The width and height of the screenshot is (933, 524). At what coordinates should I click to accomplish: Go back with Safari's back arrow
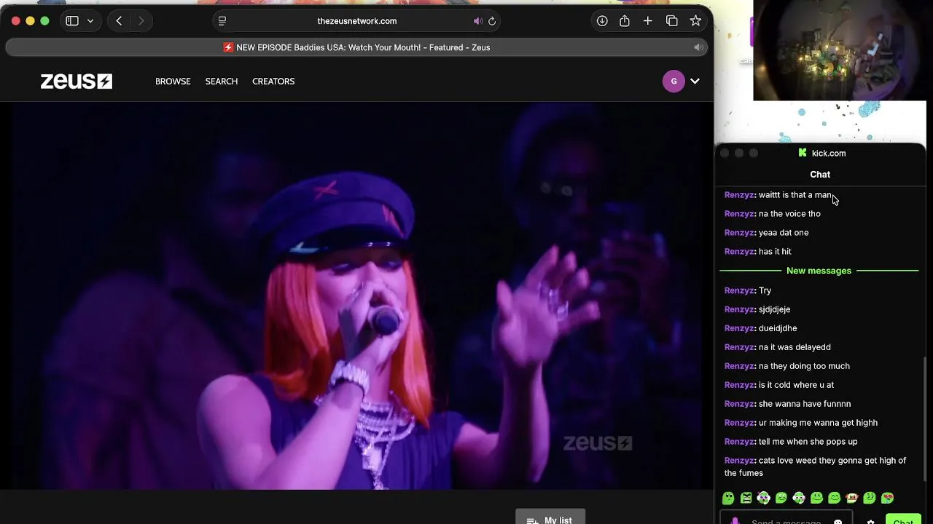119,21
